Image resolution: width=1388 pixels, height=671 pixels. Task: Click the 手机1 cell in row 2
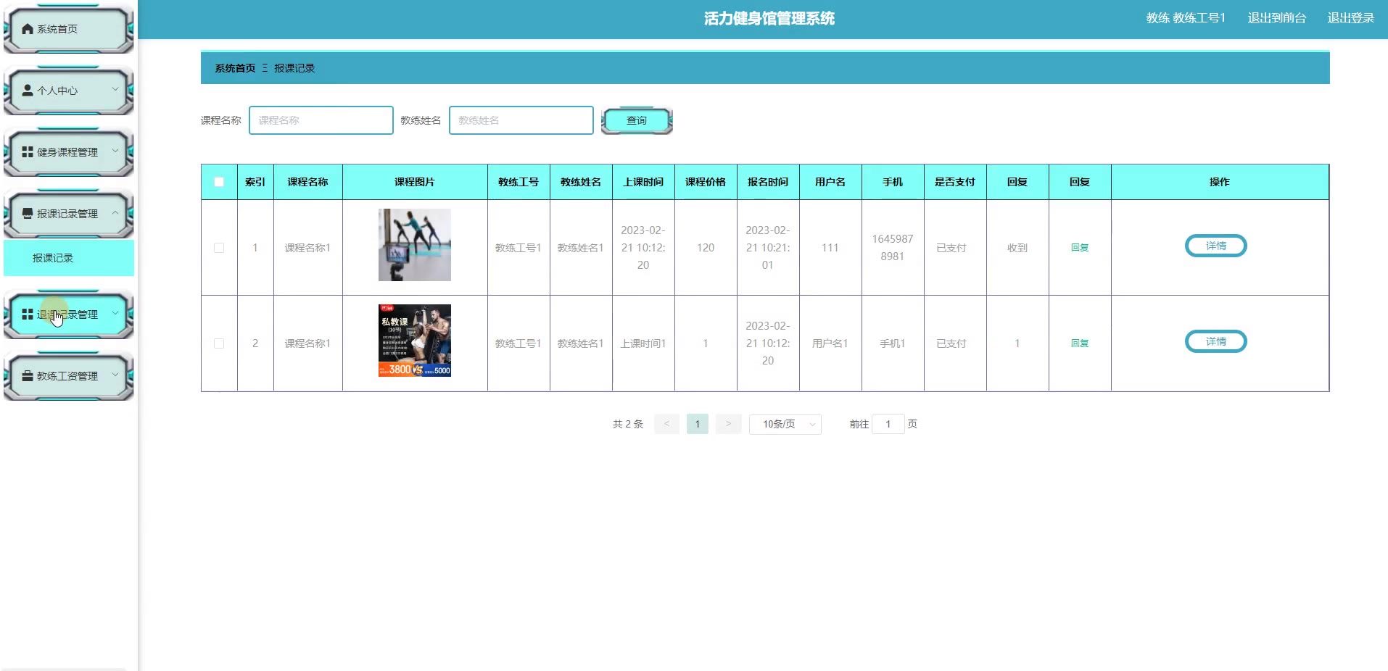pyautogui.click(x=893, y=343)
